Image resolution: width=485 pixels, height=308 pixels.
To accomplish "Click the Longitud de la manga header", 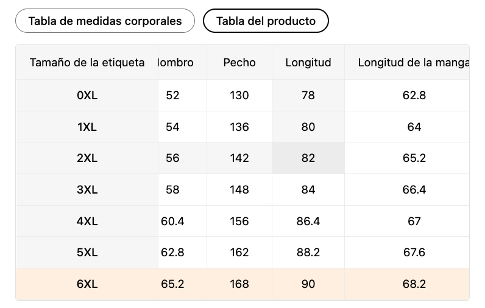I will click(x=412, y=62).
